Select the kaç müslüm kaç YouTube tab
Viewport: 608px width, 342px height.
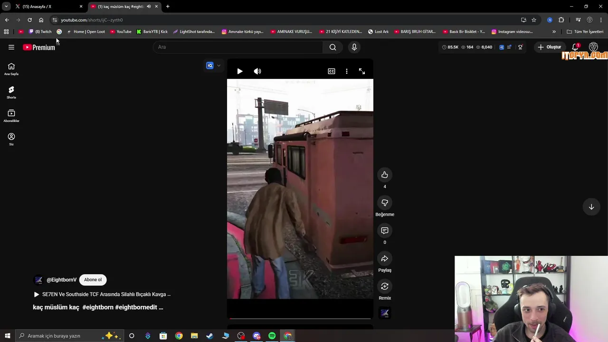(121, 7)
